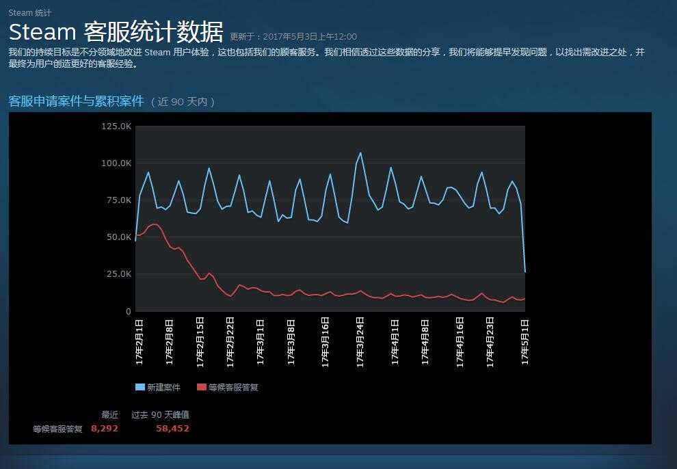Toggle the 等候客服答复 legend label under chart
This screenshot has height=469, width=677.
pyautogui.click(x=233, y=387)
